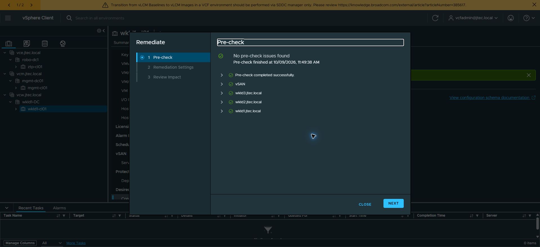
Task: Select mgmt-cl01 cluster in tree
Action: [37, 88]
